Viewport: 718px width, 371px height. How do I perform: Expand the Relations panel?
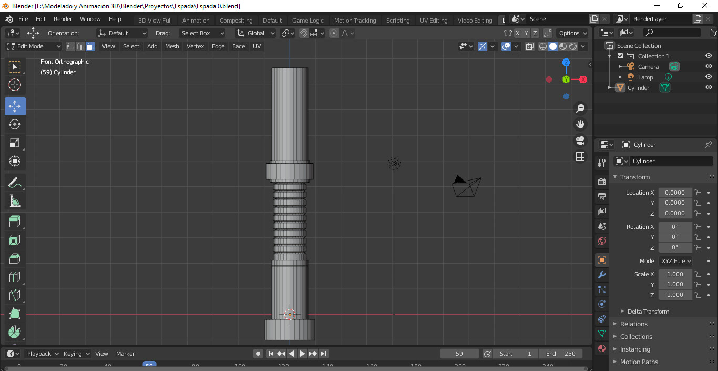634,324
